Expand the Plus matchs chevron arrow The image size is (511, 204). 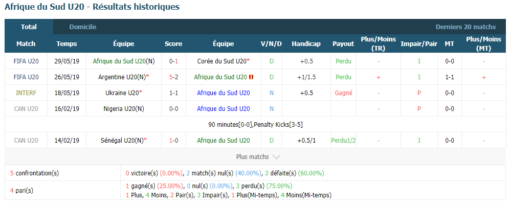coord(276,157)
